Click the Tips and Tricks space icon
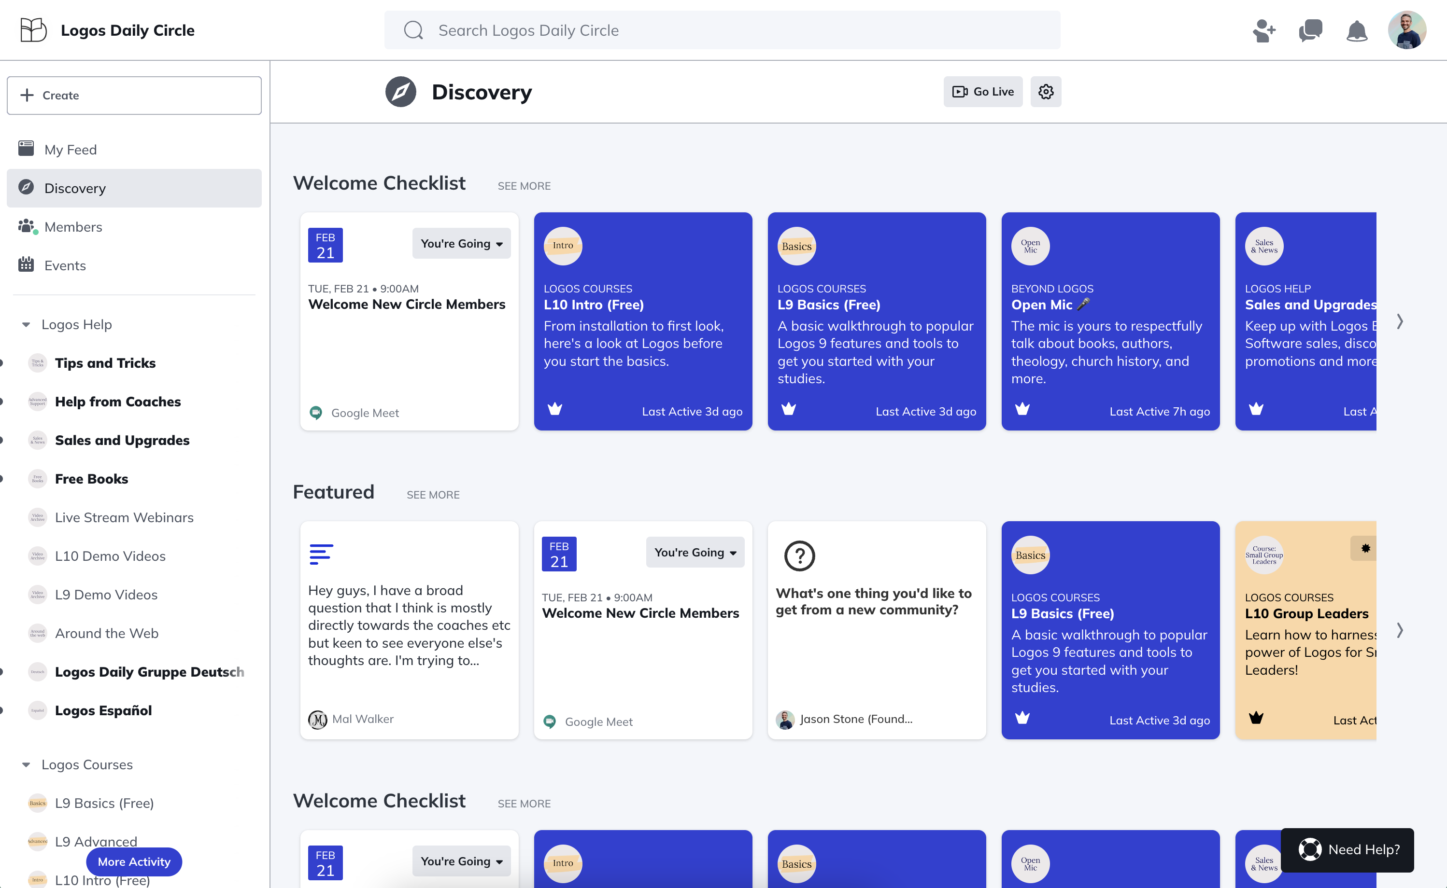This screenshot has height=888, width=1447. tap(38, 363)
